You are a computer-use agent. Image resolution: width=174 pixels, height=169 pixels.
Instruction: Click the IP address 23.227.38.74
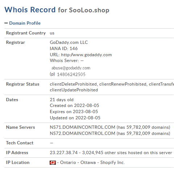tap(64, 153)
